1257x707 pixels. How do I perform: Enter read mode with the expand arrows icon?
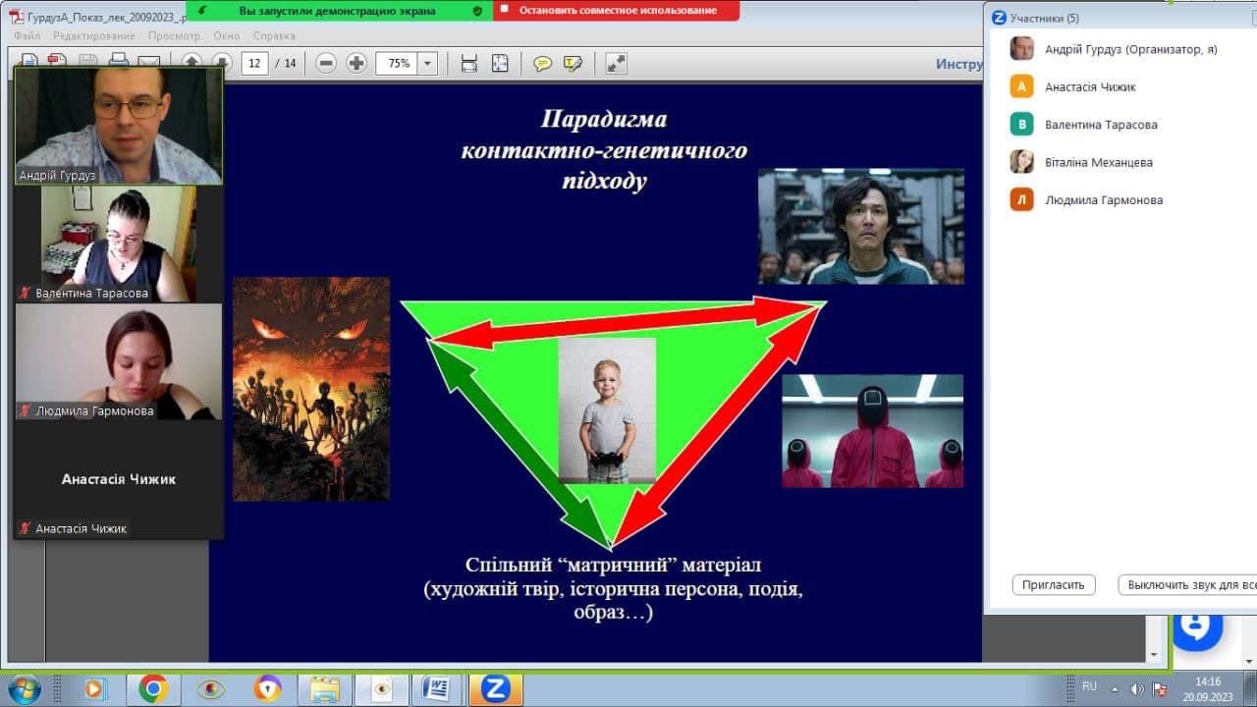(x=617, y=64)
